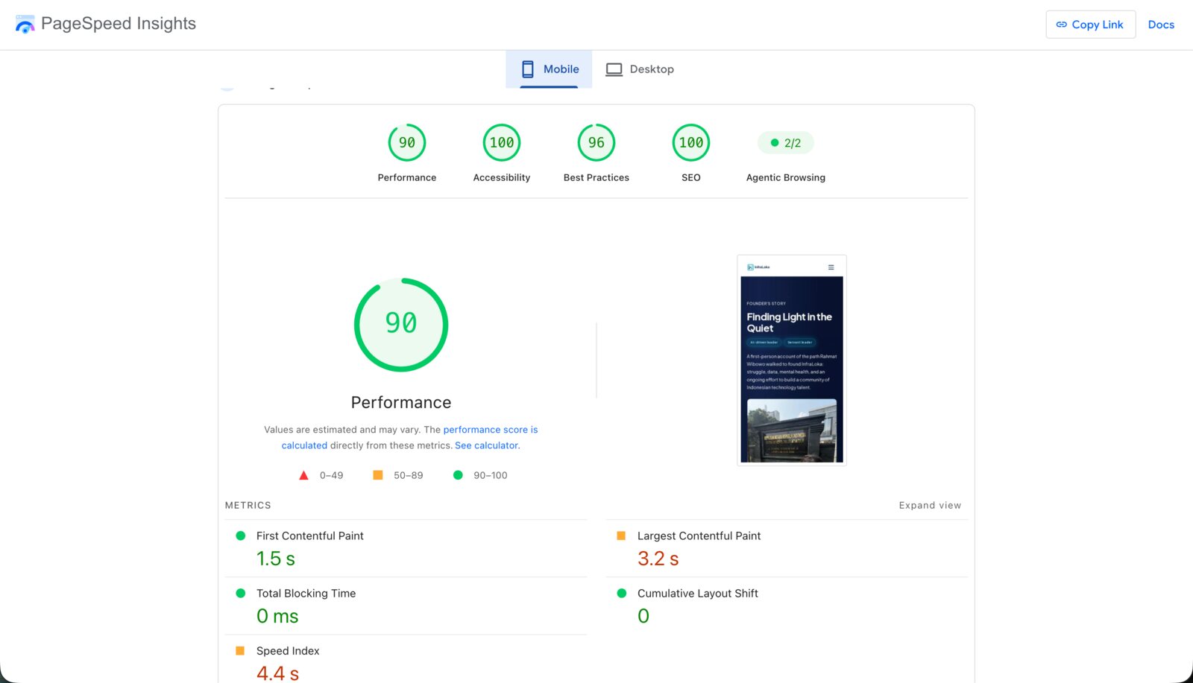Switch to the Mobile tab
Viewport: 1193px width, 683px height.
point(549,69)
